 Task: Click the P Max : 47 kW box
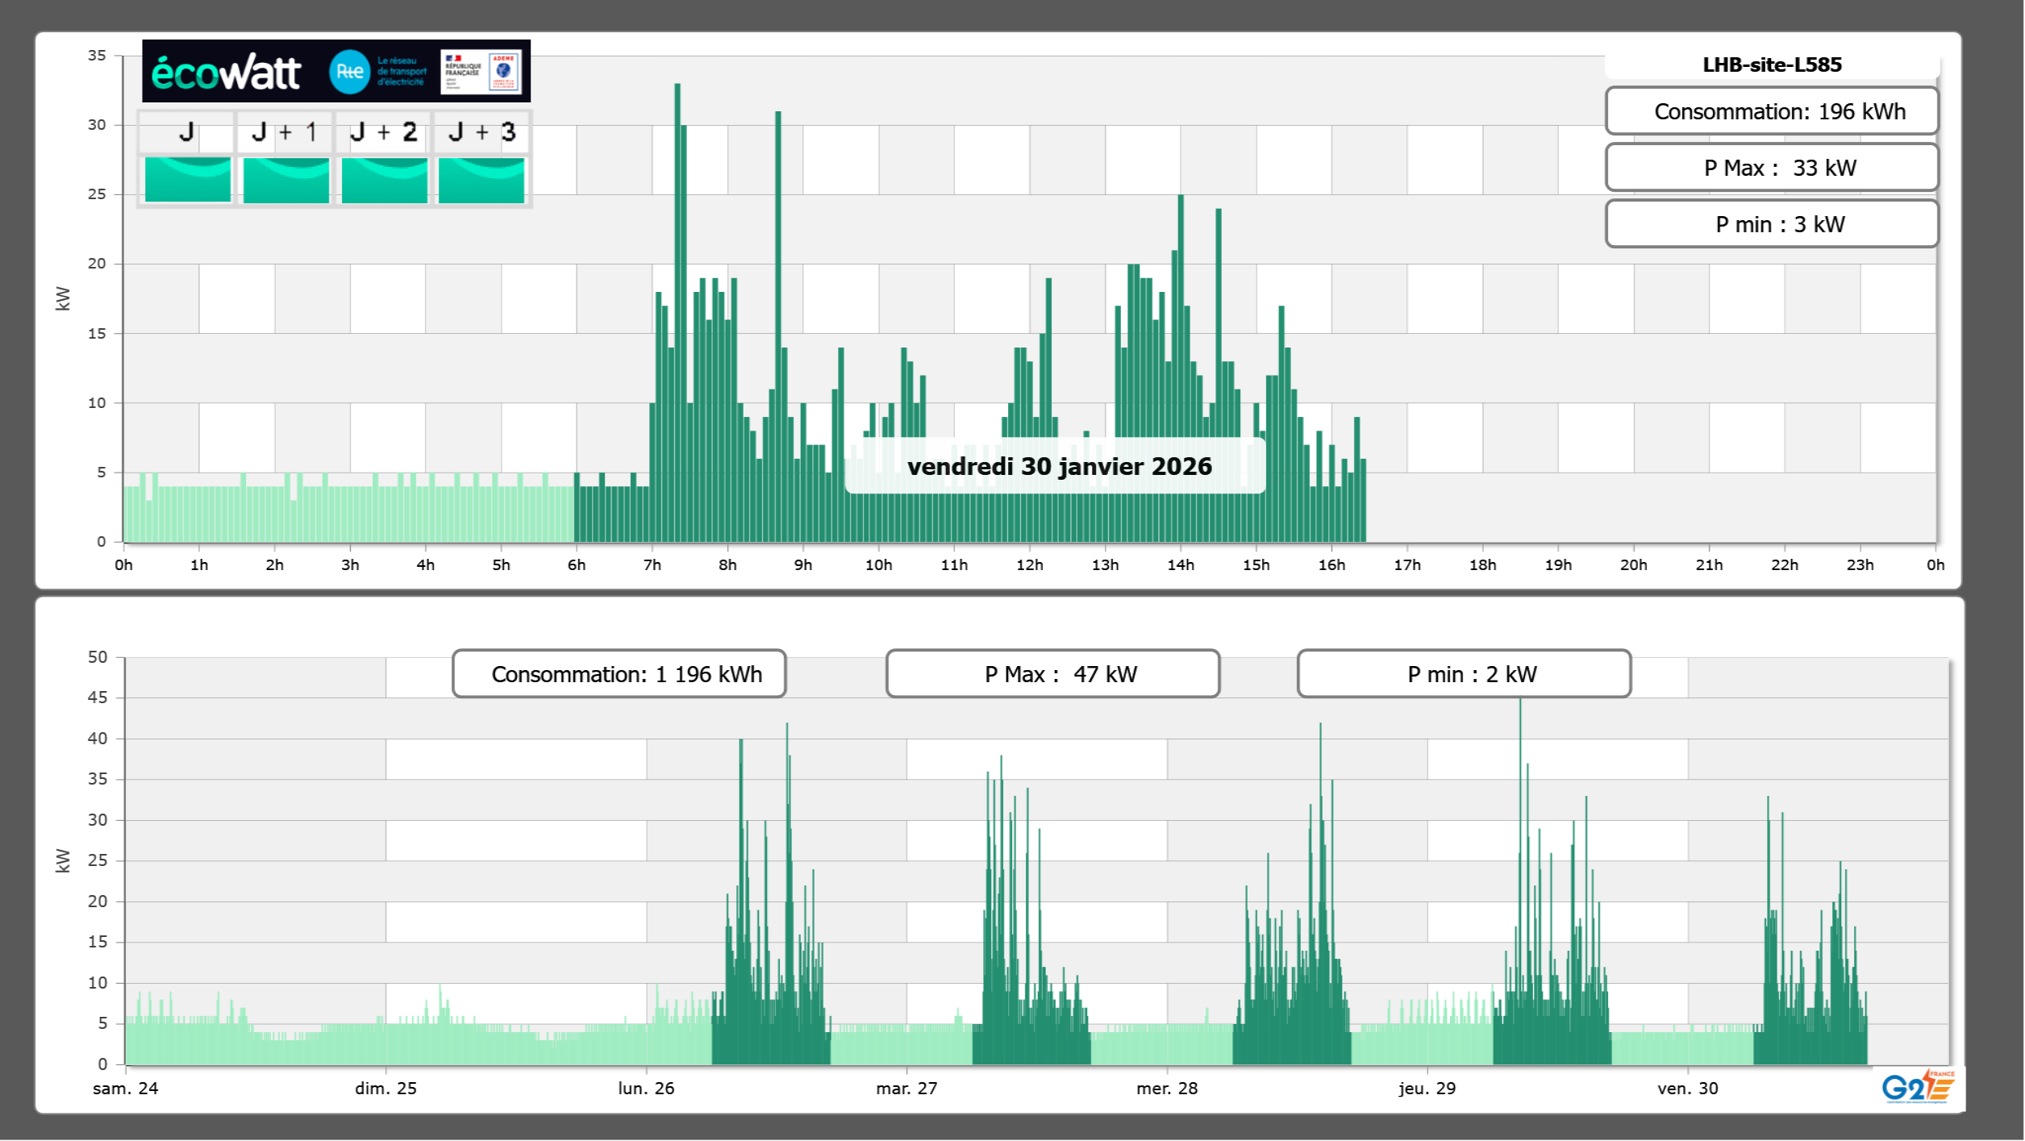1052,674
